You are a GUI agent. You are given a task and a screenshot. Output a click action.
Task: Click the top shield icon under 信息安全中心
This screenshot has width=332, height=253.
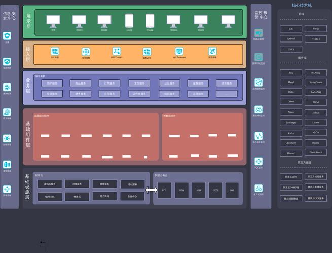click(x=7, y=36)
